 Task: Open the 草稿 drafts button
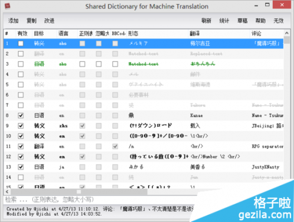(242, 21)
